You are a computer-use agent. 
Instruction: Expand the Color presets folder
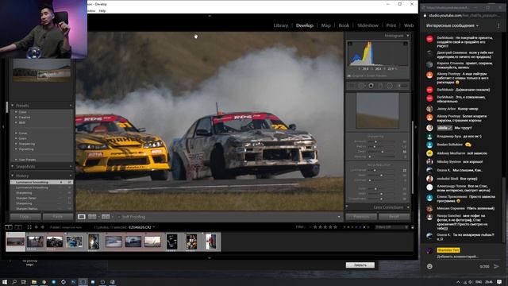point(16,112)
